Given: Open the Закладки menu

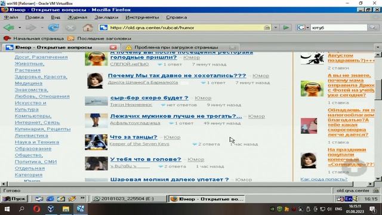Looking at the screenshot, I should tap(106, 17).
